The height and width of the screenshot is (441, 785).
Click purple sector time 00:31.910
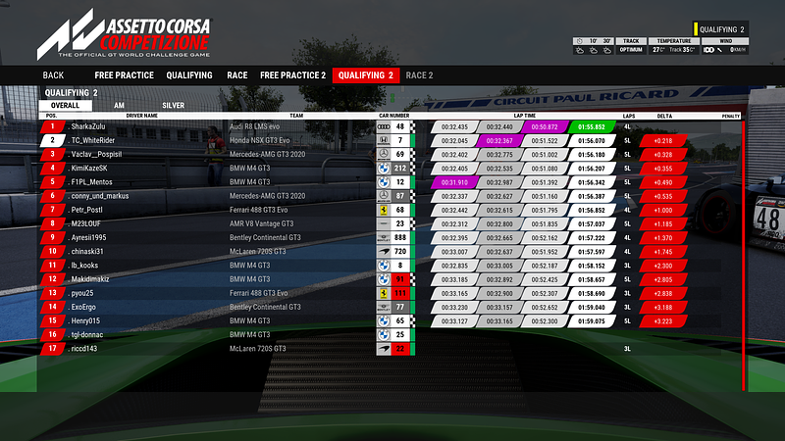pyautogui.click(x=454, y=182)
